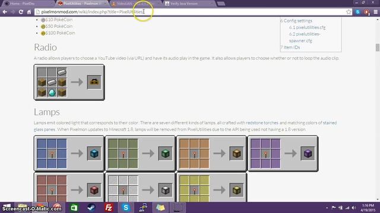Click the radio result item in the recipe
The width and height of the screenshot is (380, 213).
94,82
